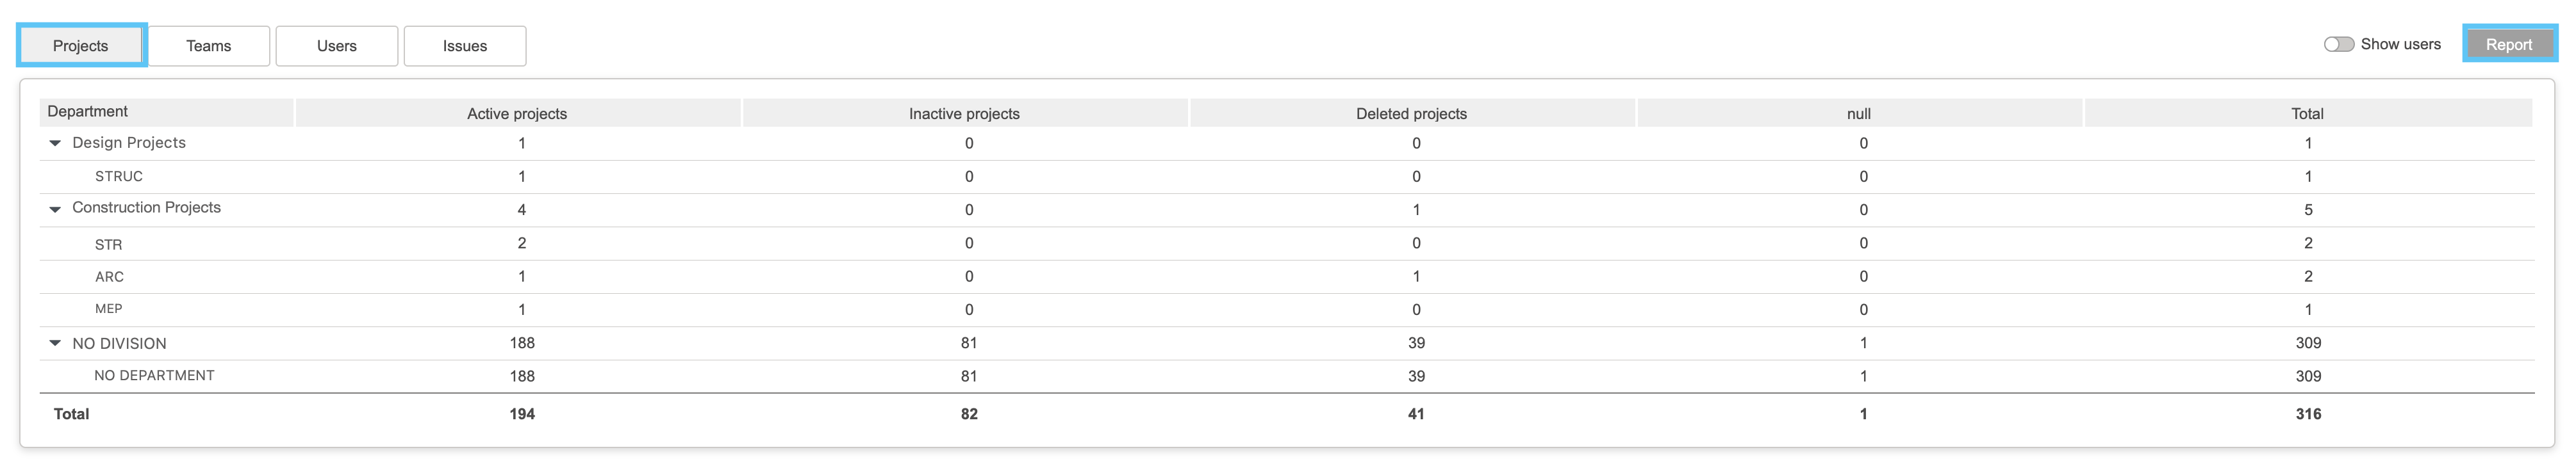The height and width of the screenshot is (466, 2576).
Task: Collapse the NO DIVISION group
Action: pos(55,343)
